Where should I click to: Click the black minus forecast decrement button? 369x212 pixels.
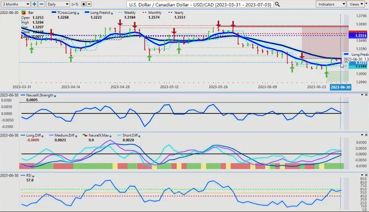(89, 4)
